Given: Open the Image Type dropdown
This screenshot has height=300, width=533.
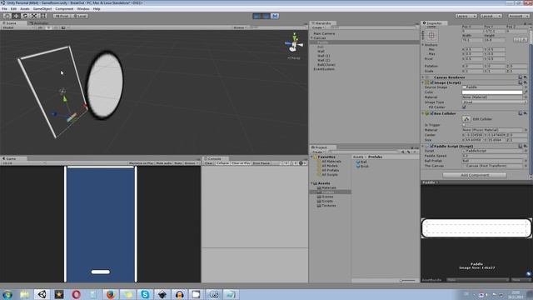Looking at the screenshot, I should 494,102.
